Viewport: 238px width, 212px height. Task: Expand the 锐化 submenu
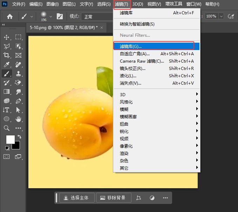(157, 131)
